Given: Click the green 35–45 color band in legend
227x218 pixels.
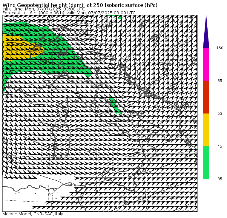Looking at the screenshot, I should (206, 163).
